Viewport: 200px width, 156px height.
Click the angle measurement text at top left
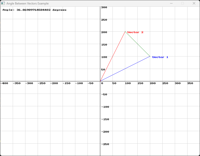(35, 10)
